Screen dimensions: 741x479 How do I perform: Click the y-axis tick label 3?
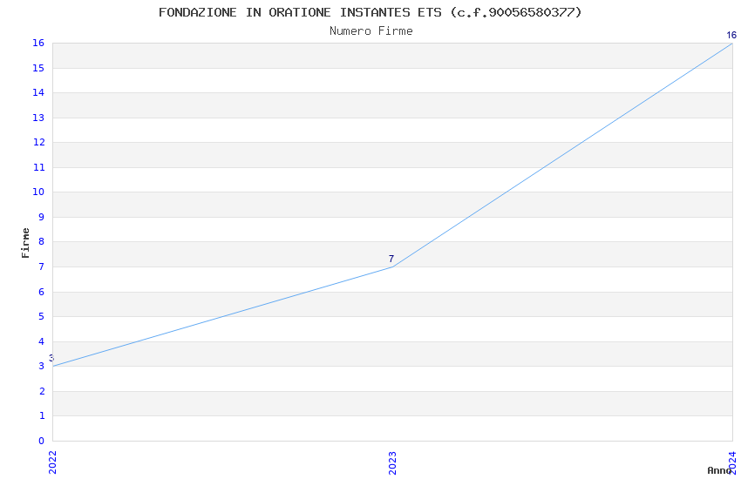42,366
